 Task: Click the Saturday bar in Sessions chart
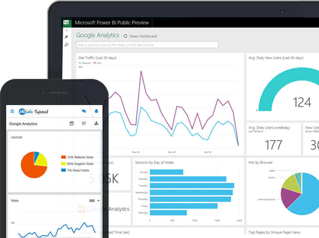(x=168, y=213)
